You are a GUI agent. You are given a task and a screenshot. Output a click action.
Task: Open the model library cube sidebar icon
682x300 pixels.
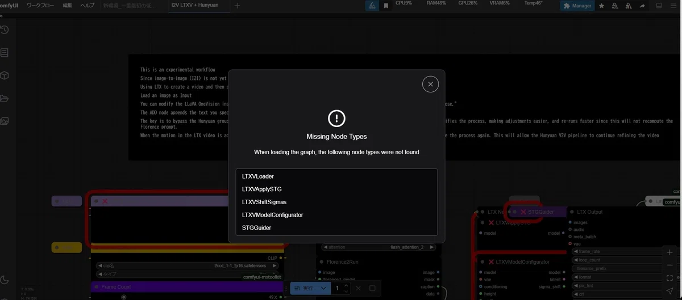tap(5, 75)
